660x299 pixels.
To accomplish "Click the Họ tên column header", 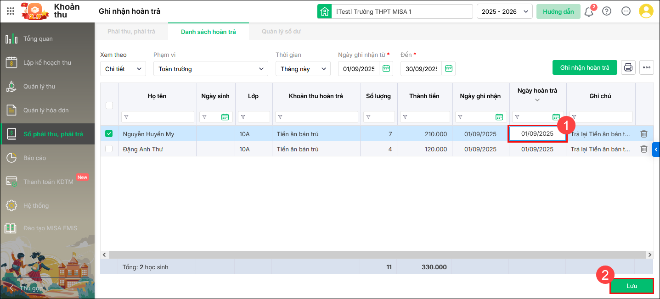I will coord(157,96).
